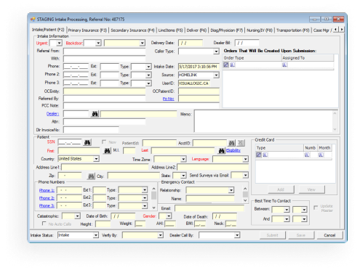Click the Cancel button
Image resolution: width=360 pixels, height=270 pixels.
point(329,235)
